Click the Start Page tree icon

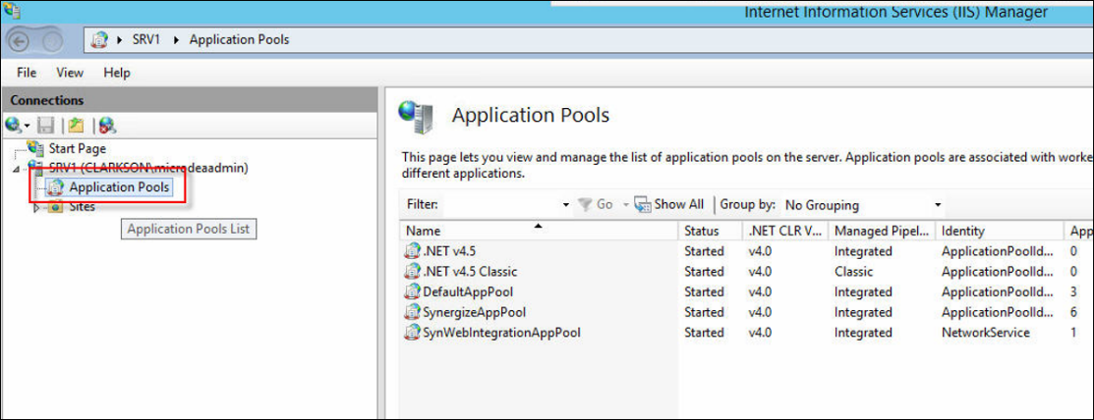click(x=35, y=147)
